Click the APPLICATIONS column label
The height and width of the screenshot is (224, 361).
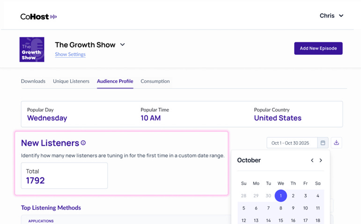41,221
